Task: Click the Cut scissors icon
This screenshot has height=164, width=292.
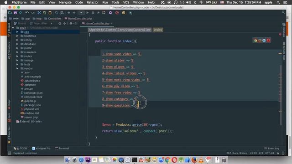Action: 39,13
